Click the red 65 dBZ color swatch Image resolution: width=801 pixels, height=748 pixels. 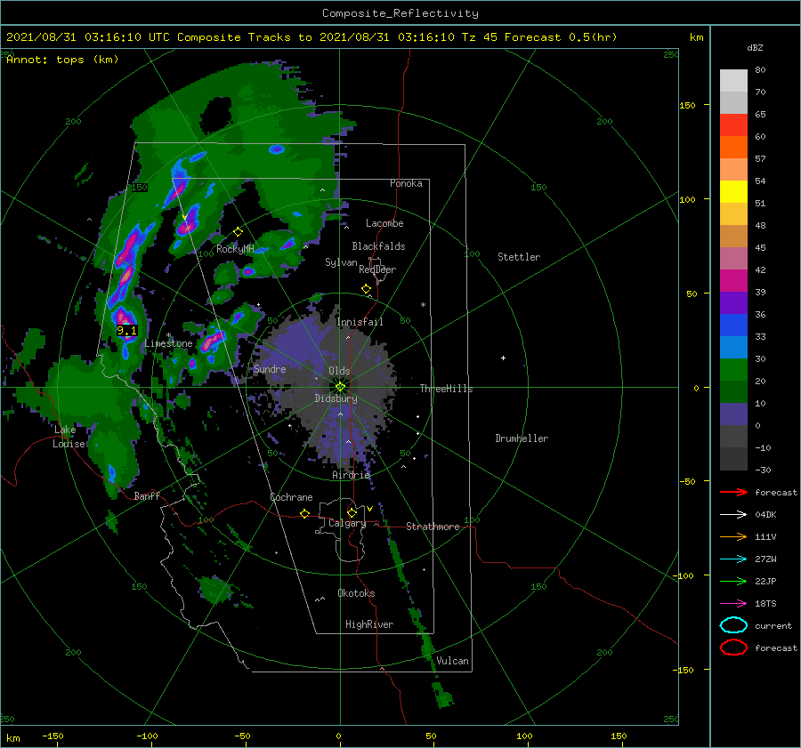[733, 125]
